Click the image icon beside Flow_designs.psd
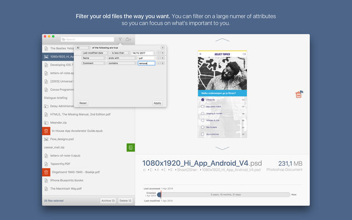This screenshot has height=220, width=352. [x=46, y=139]
